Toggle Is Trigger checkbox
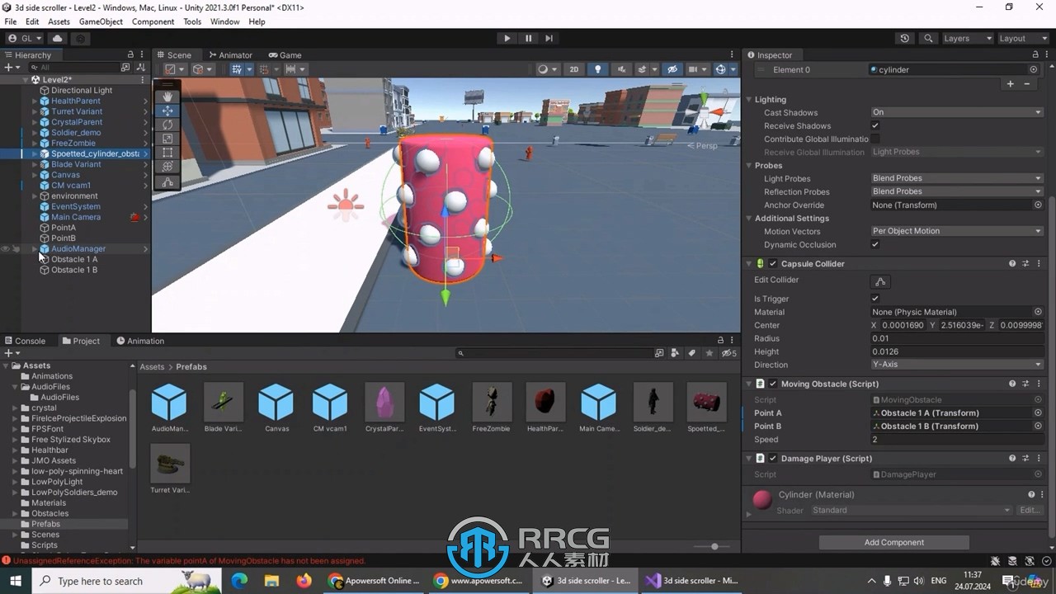 pos(875,299)
